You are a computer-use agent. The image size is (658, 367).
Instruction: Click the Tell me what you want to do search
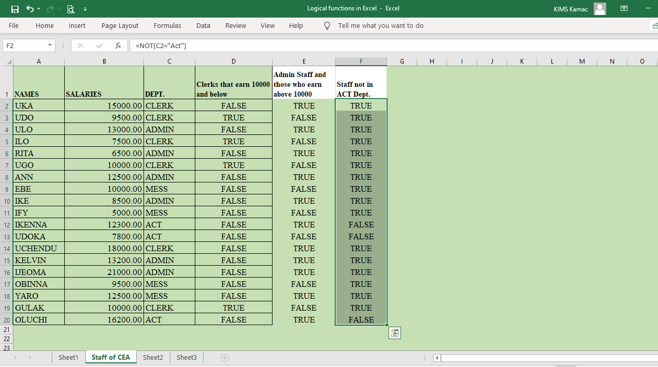coord(382,25)
